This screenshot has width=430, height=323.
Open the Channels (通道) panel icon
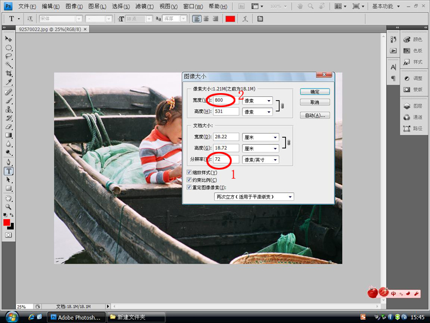point(412,117)
